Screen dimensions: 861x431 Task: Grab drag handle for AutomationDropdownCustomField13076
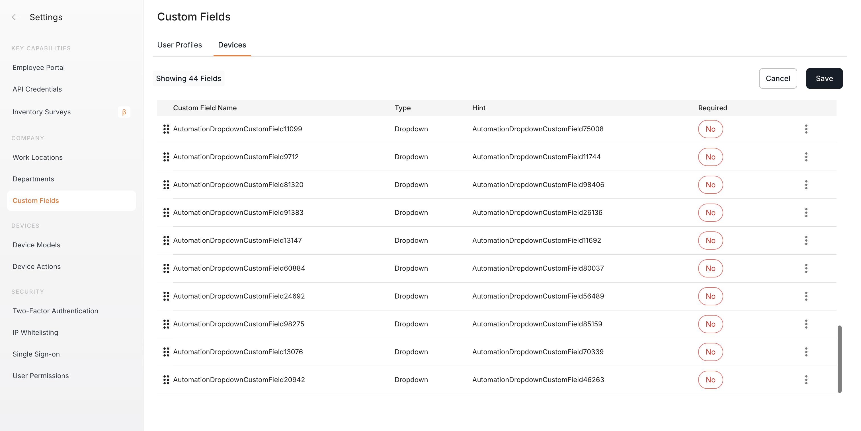point(166,352)
